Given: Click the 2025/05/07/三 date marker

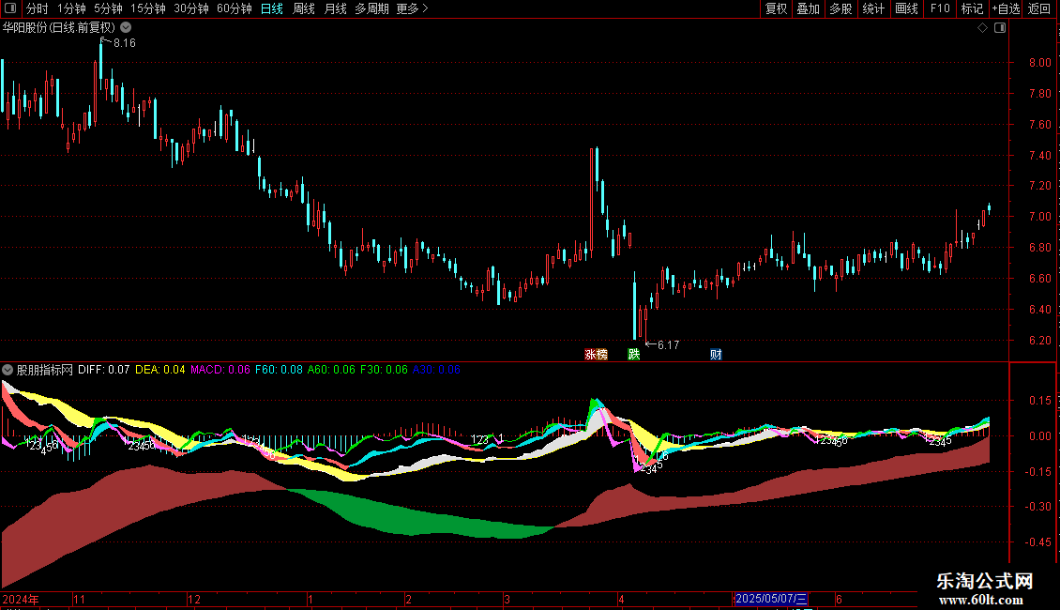Looking at the screenshot, I should coord(771,599).
